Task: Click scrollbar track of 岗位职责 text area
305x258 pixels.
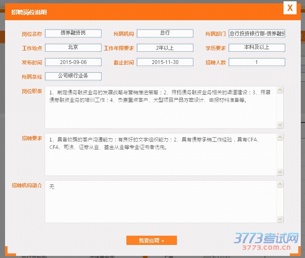Action: click(280, 107)
